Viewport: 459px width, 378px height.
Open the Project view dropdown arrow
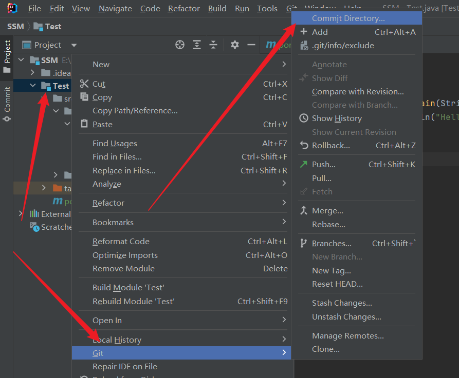click(x=74, y=45)
